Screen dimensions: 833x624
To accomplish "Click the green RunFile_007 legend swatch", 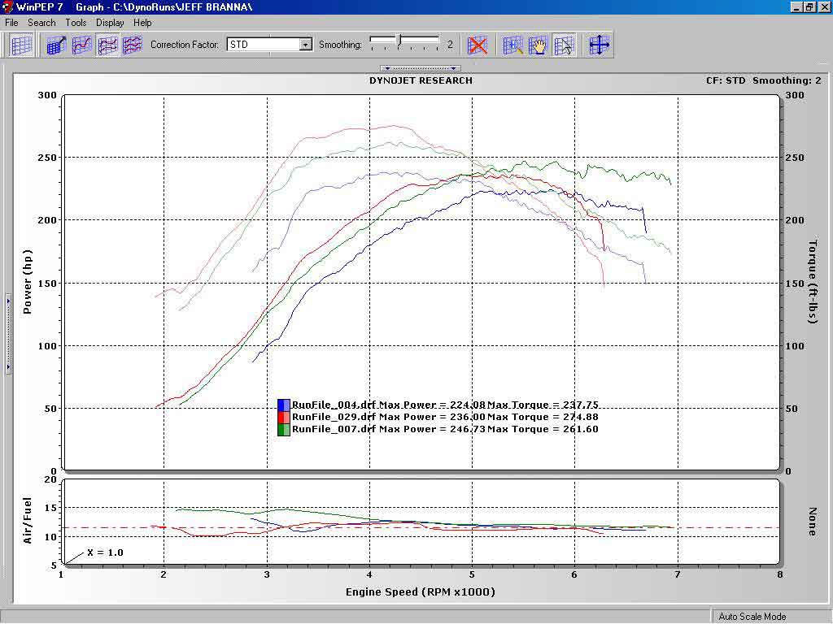I will [284, 429].
